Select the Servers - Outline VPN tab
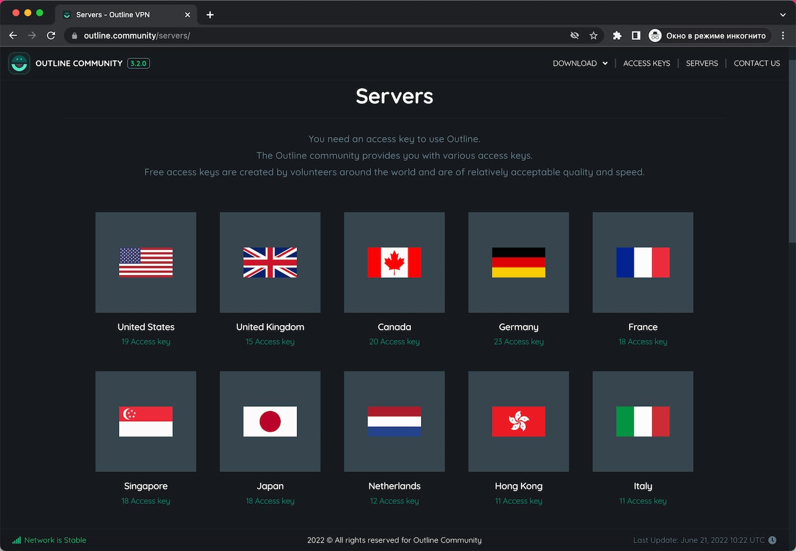Viewport: 796px width, 551px height. point(126,15)
